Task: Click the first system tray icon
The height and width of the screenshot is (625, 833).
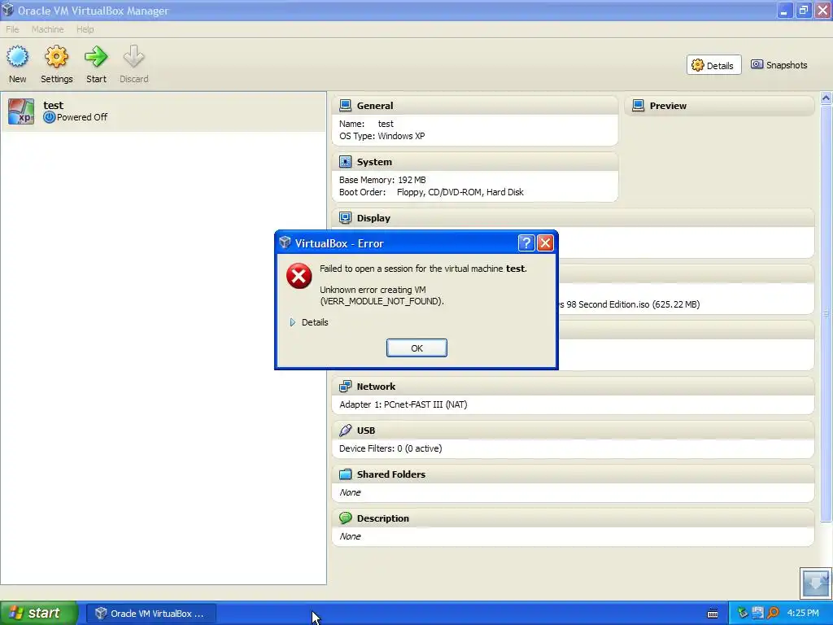Action: [742, 614]
